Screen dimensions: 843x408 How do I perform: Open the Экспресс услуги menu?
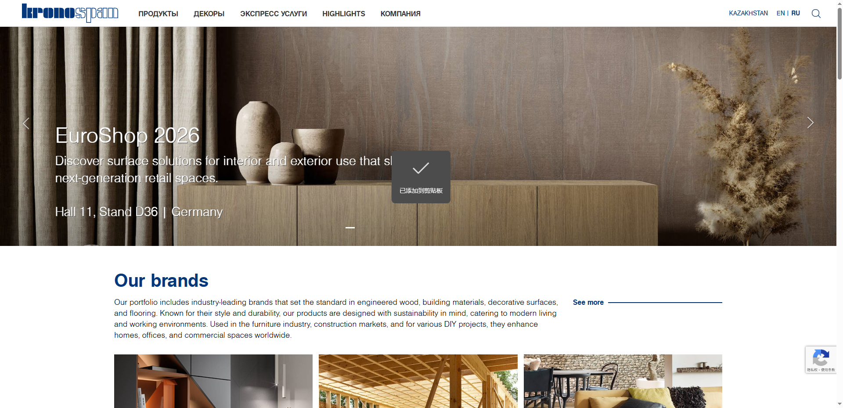274,14
